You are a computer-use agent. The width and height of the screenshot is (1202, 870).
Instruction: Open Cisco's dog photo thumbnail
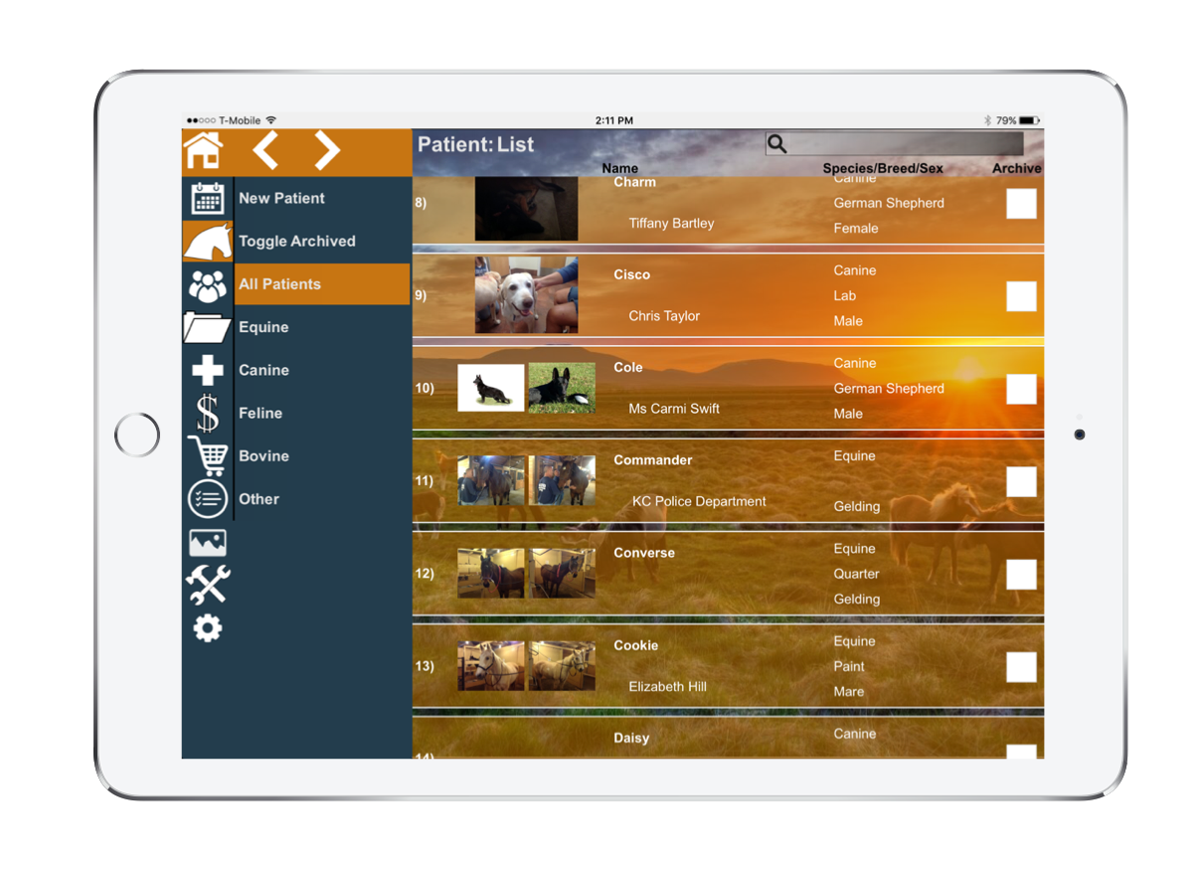[526, 295]
